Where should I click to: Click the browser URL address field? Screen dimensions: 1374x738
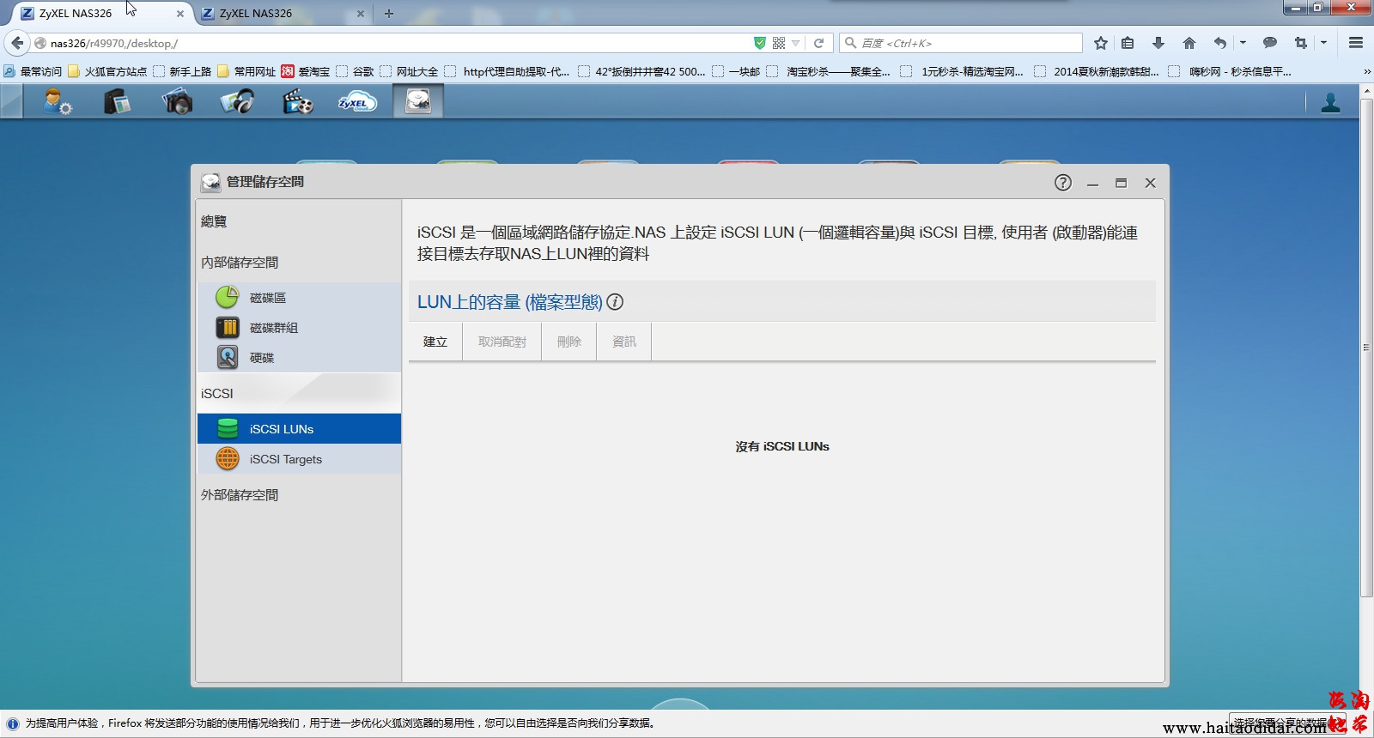[395, 43]
